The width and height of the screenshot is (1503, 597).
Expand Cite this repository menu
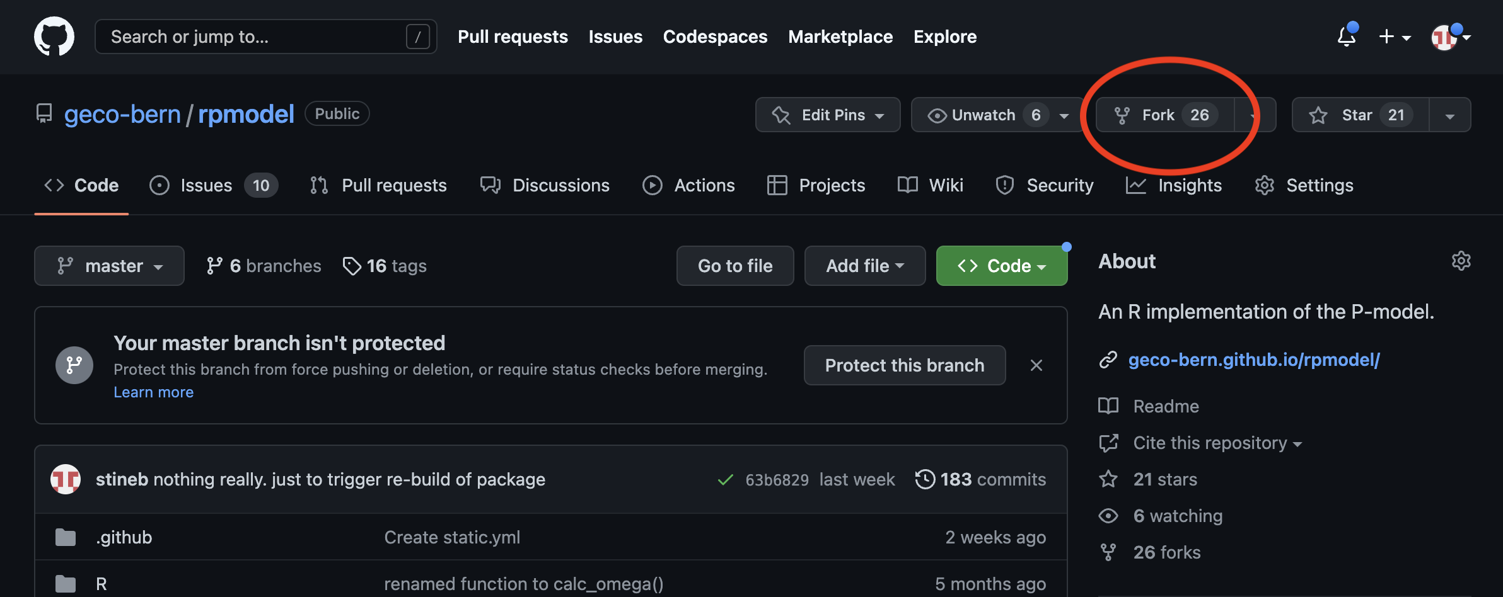pyautogui.click(x=1217, y=443)
